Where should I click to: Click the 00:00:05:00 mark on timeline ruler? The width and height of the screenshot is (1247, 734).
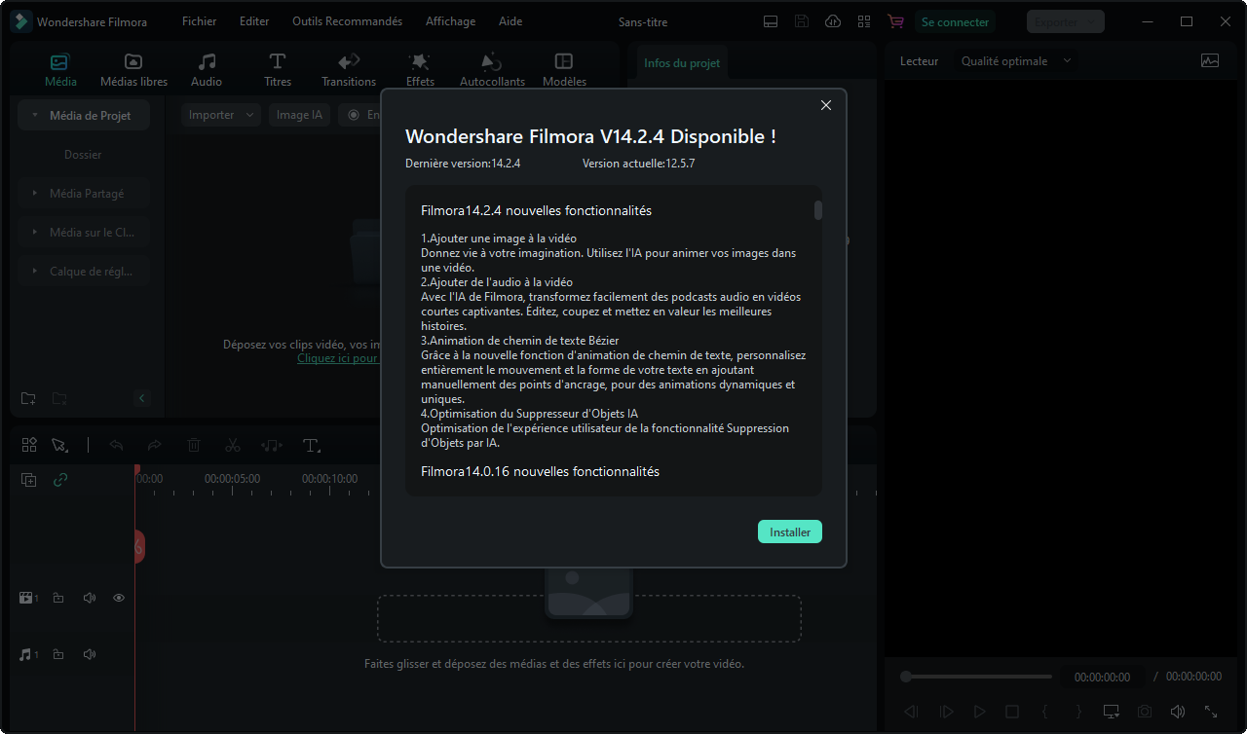[232, 479]
